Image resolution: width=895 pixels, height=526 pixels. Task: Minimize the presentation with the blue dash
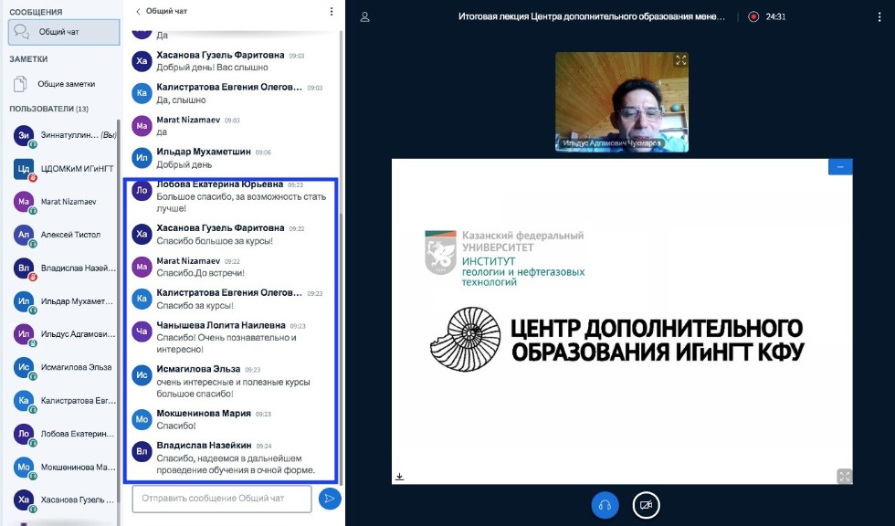point(842,166)
